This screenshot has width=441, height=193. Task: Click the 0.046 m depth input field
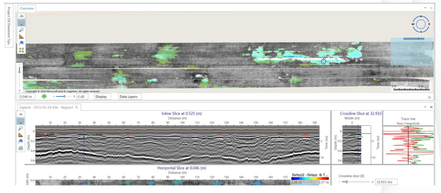click(27, 97)
